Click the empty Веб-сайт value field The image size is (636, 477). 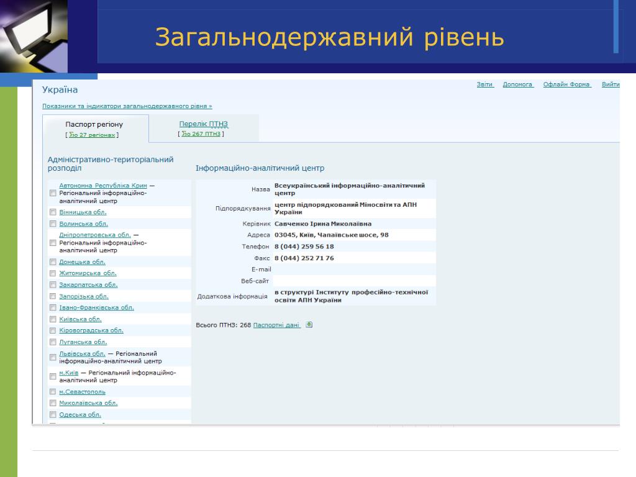[x=355, y=281]
